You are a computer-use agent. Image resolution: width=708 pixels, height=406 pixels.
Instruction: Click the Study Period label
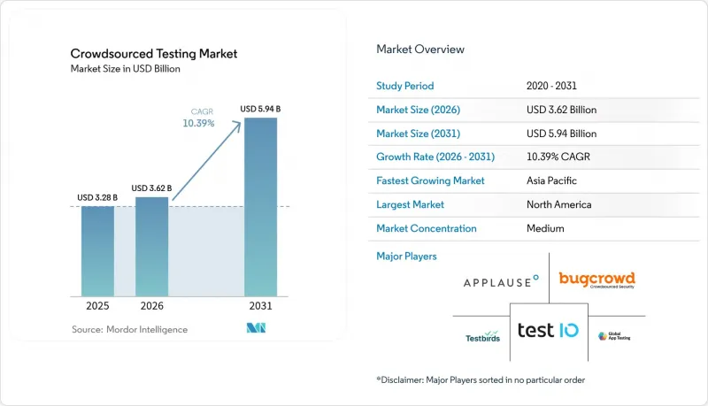(405, 86)
